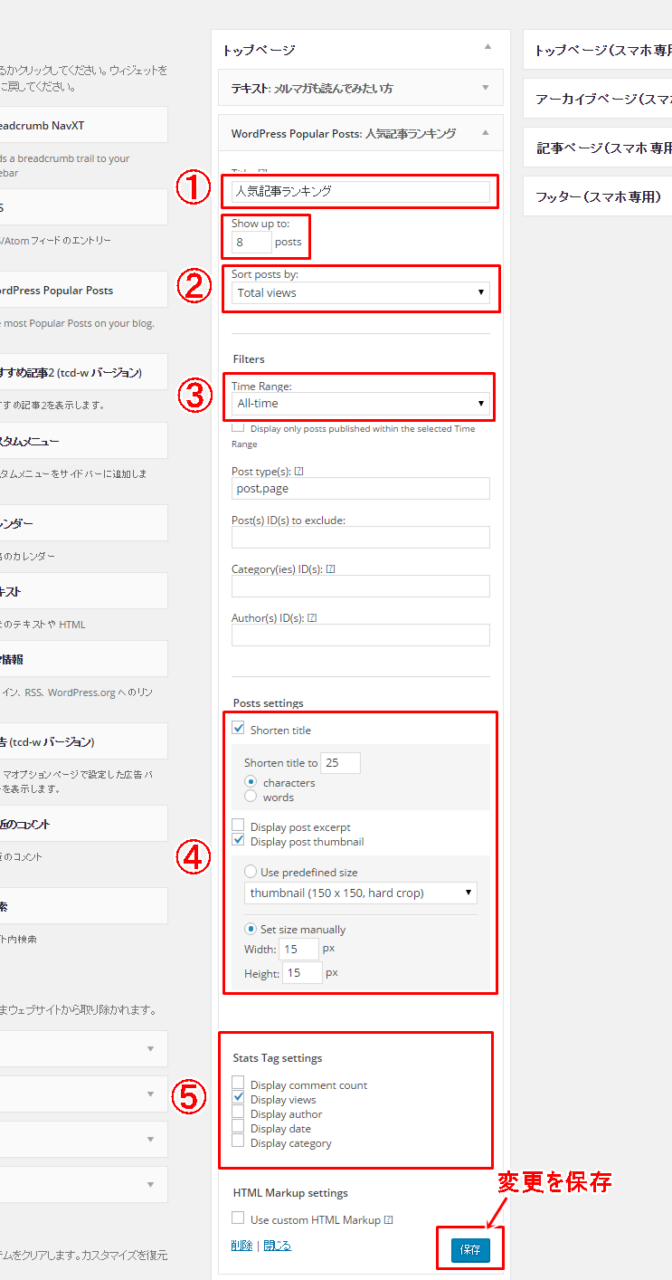Screen dimensions: 672x1280
Task: Open help icon beside Category(ies) ID(s)
Action: click(330, 569)
